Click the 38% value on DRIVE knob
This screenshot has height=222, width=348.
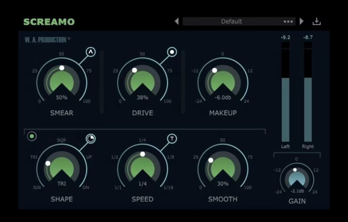(x=142, y=97)
